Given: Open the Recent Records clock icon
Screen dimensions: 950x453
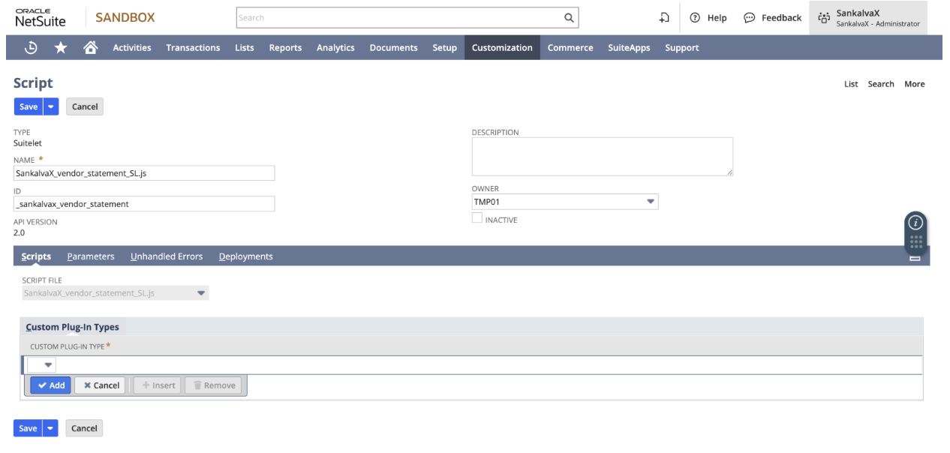Looking at the screenshot, I should tap(32, 47).
